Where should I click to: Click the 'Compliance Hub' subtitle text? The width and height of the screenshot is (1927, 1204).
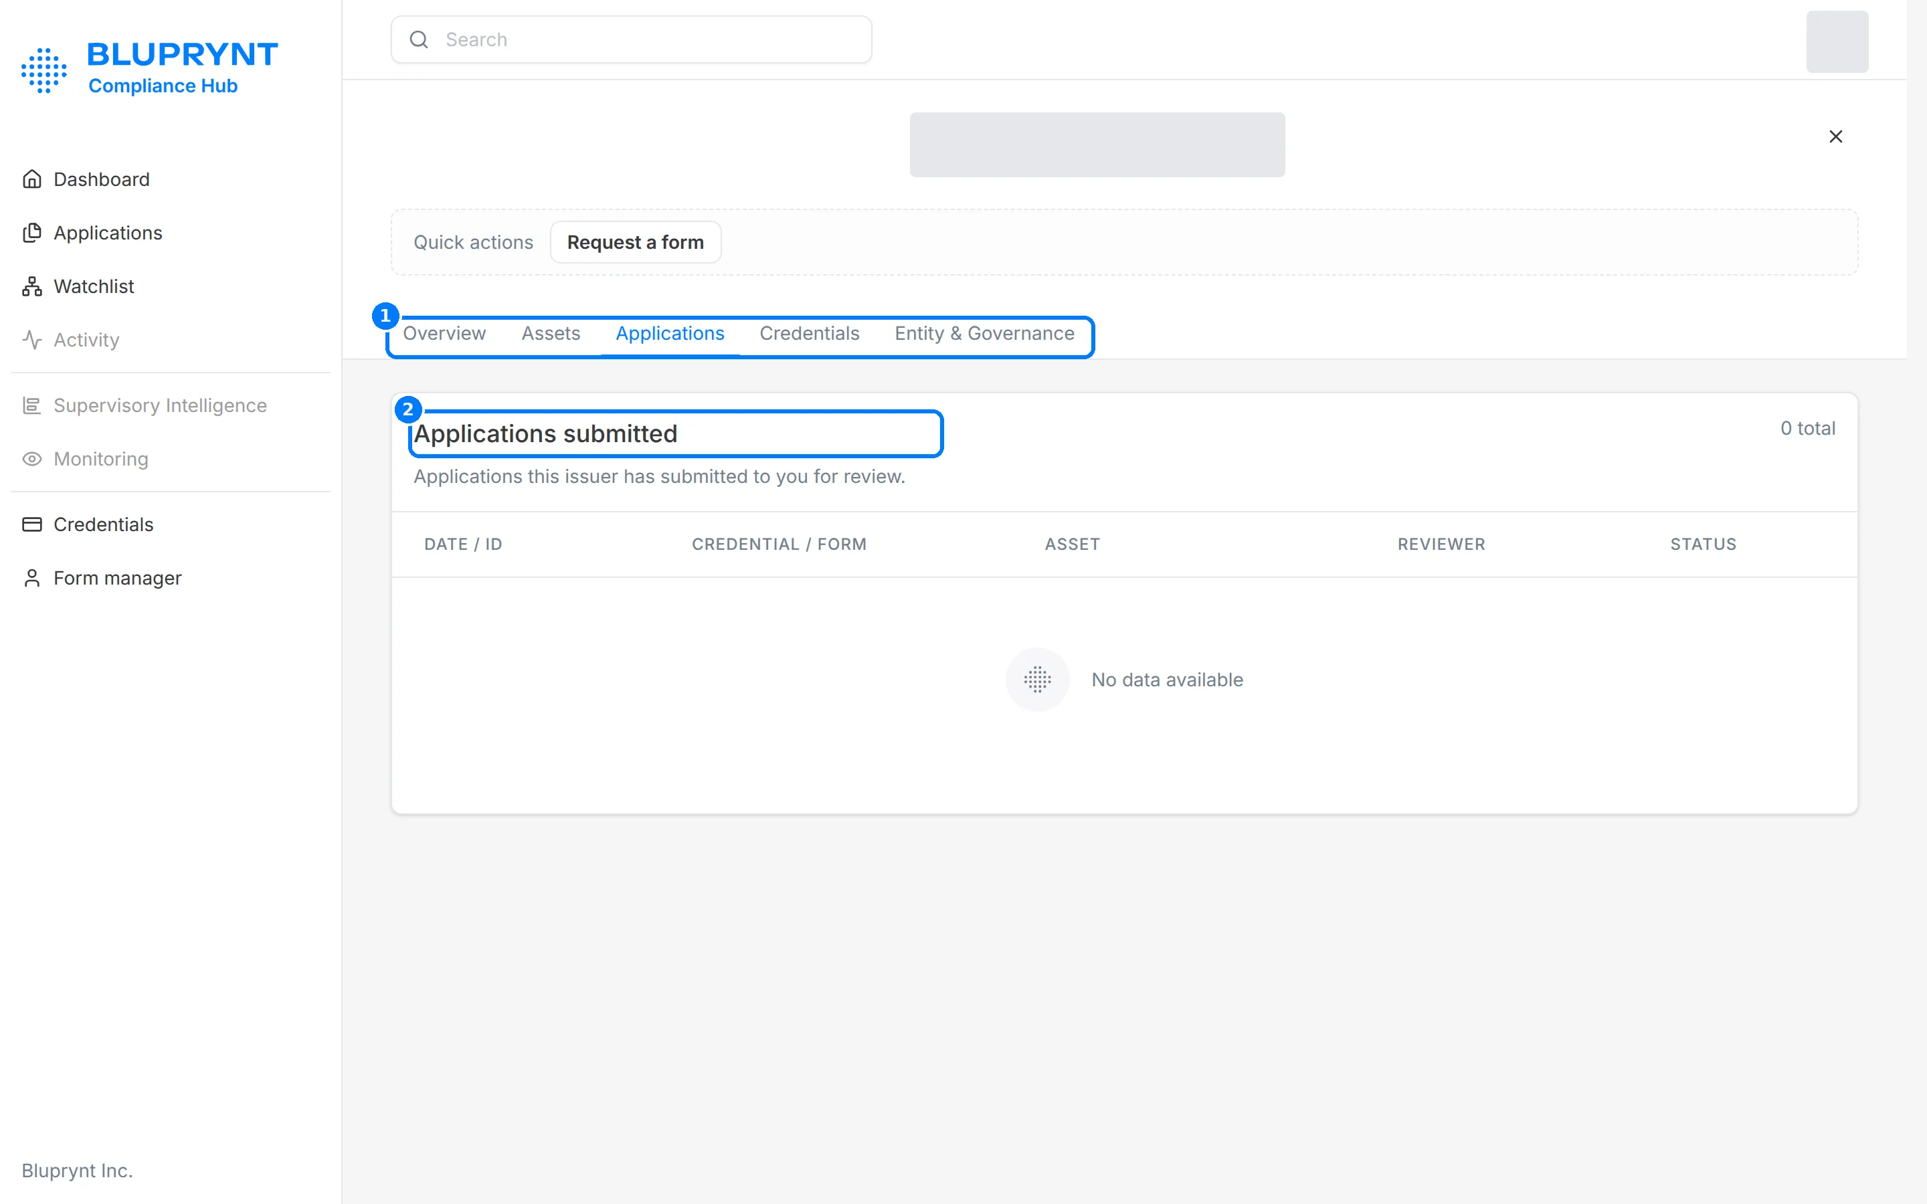coord(163,85)
